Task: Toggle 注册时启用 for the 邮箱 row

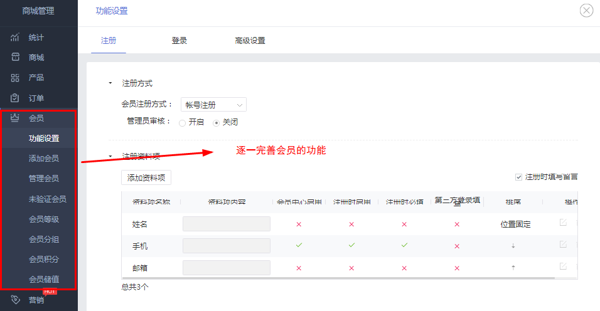Action: [351, 268]
